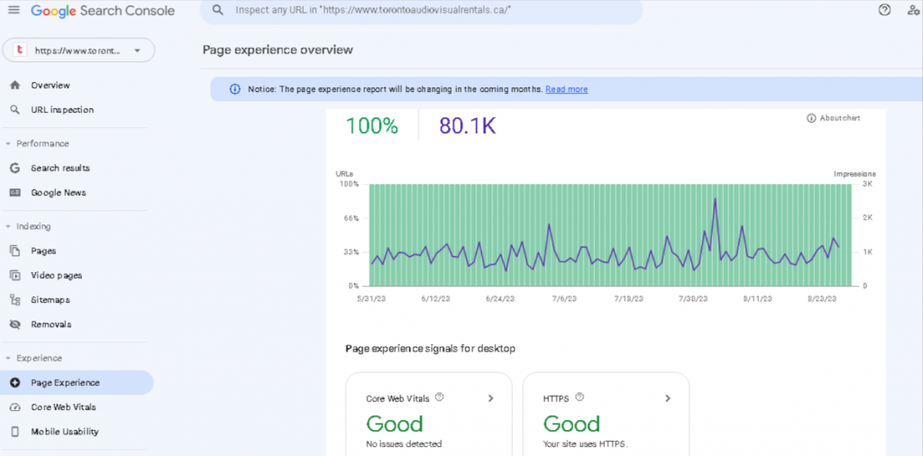This screenshot has width=923, height=456.
Task: Click the search magnifier icon
Action: [x=218, y=10]
